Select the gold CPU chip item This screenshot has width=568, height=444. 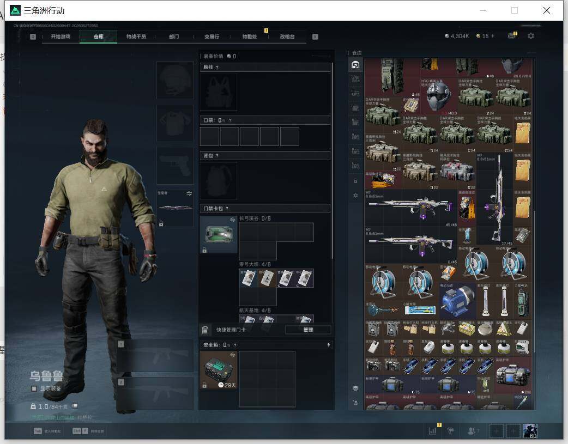(x=411, y=106)
